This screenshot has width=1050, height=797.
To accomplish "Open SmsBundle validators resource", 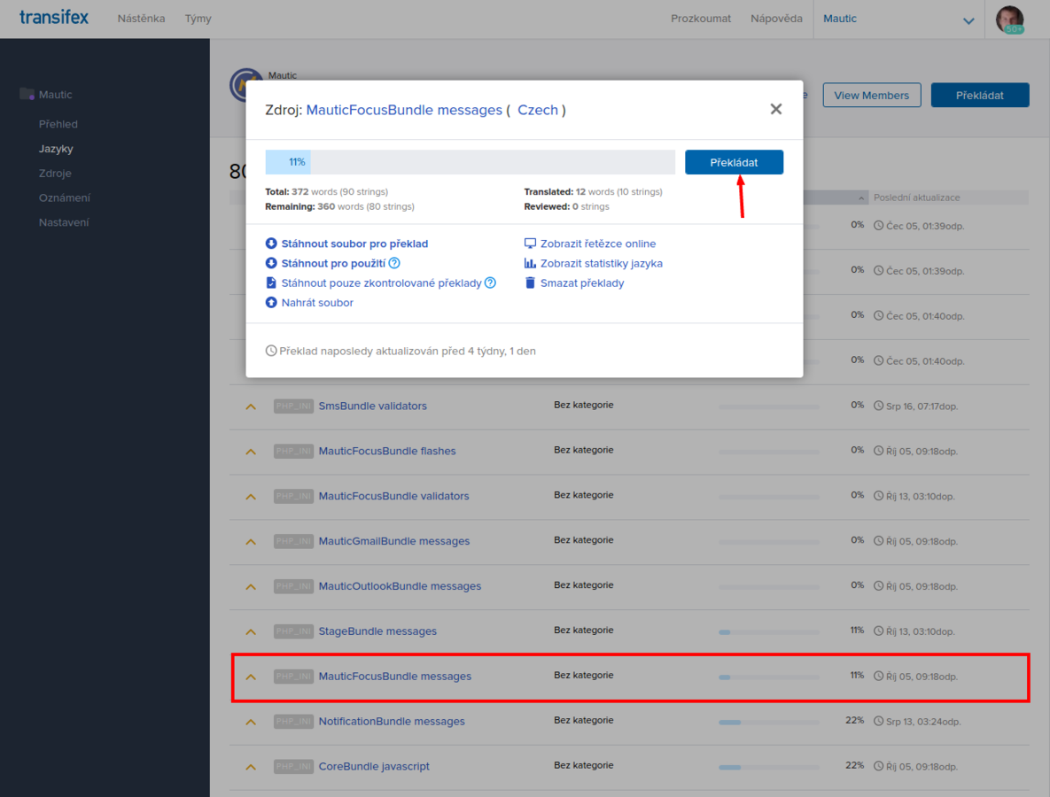I will coord(372,406).
